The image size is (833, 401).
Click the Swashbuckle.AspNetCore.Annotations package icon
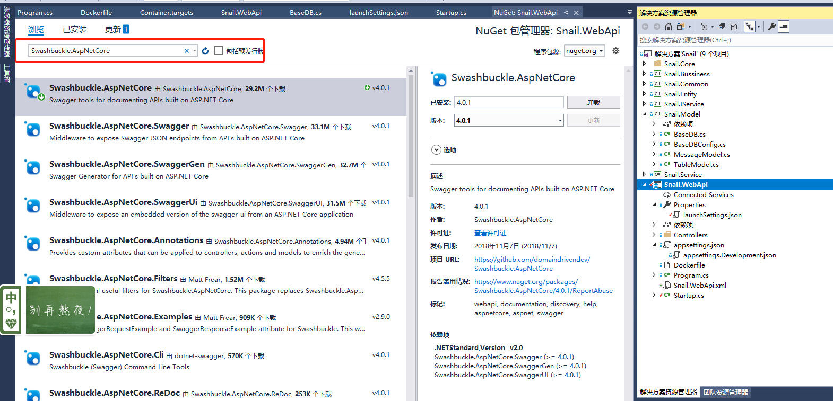point(33,244)
